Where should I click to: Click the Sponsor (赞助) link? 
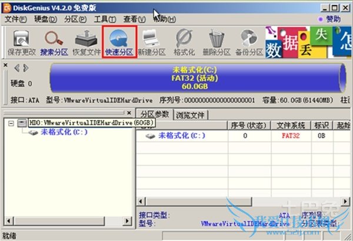point(333,19)
